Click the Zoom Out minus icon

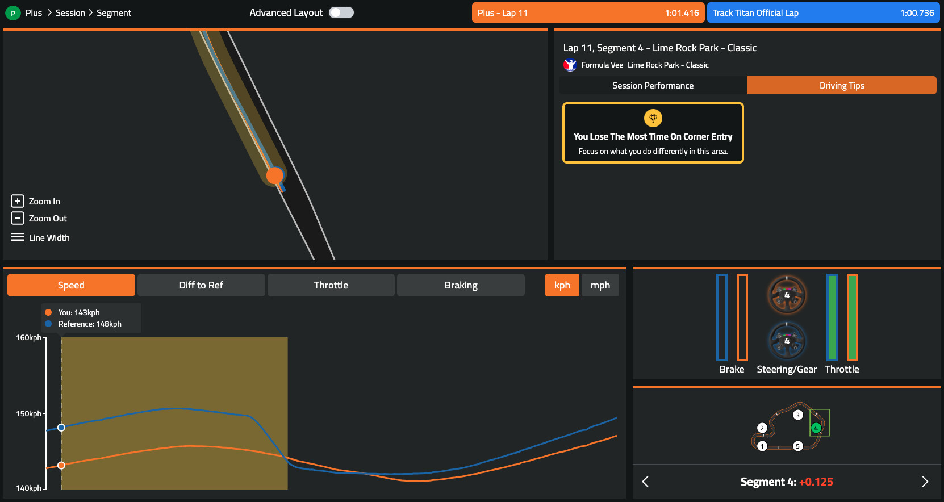[18, 218]
